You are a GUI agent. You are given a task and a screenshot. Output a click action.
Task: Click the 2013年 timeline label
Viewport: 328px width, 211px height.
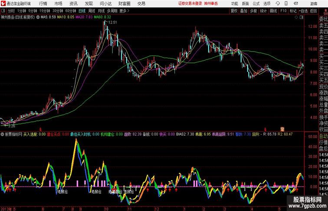(x=6, y=209)
